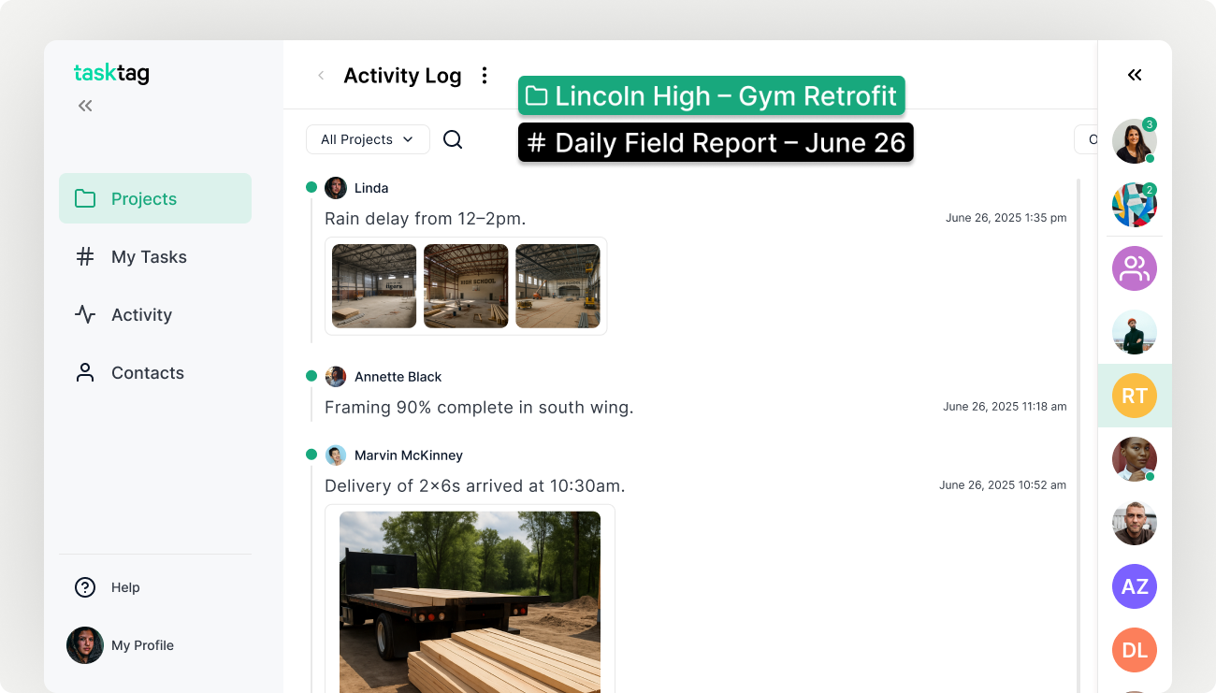Click the folder icon on Lincoln High tag

pos(536,94)
